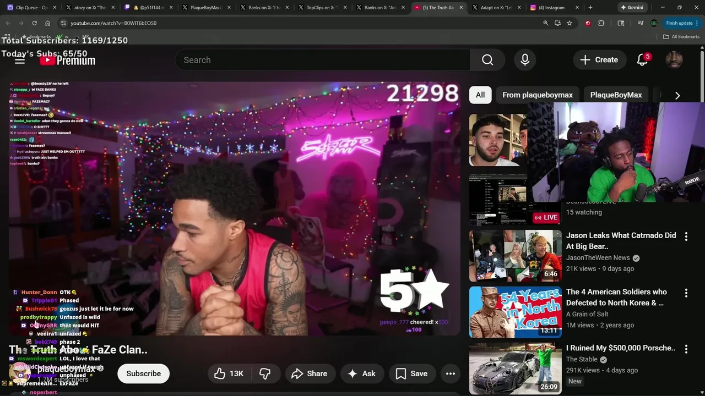The width and height of the screenshot is (705, 396).
Task: Reload the page with refresh icon
Action: [x=34, y=23]
